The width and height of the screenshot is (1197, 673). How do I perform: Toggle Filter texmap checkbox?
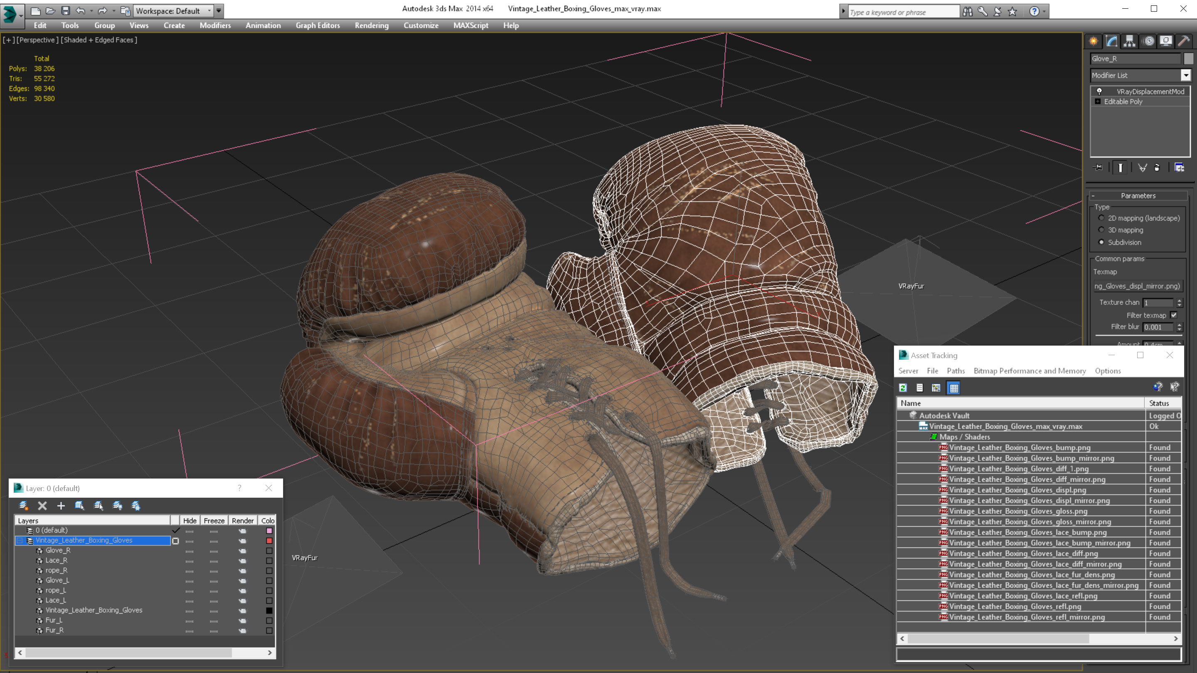pos(1174,315)
